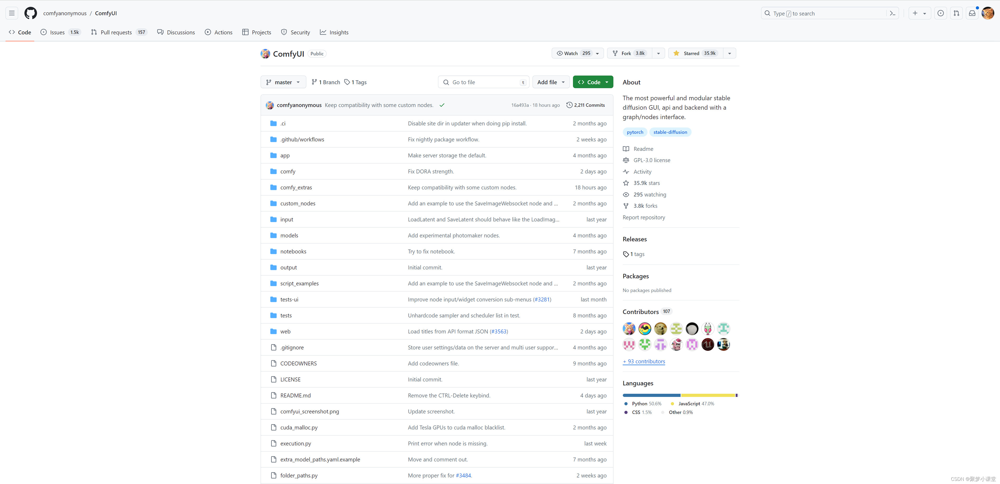Open the command palette icon
Image resolution: width=1000 pixels, height=484 pixels.
click(892, 13)
